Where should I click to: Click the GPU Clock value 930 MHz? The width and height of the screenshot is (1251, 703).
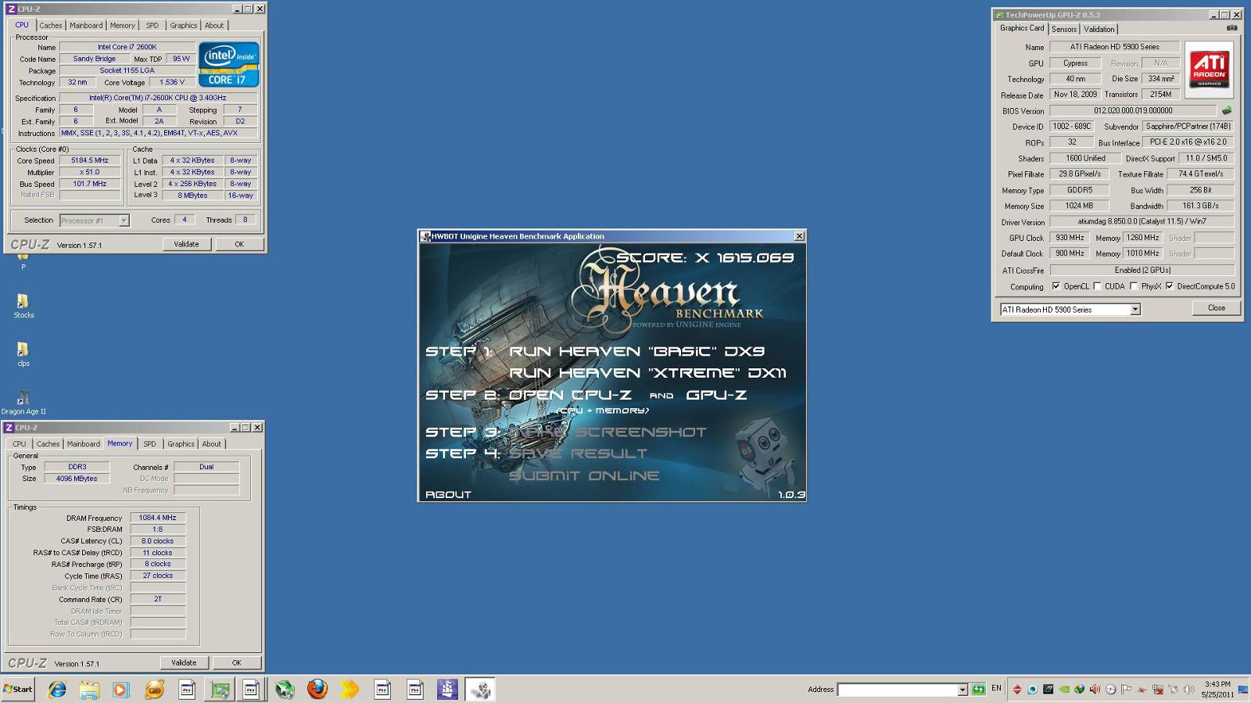[x=1070, y=238]
